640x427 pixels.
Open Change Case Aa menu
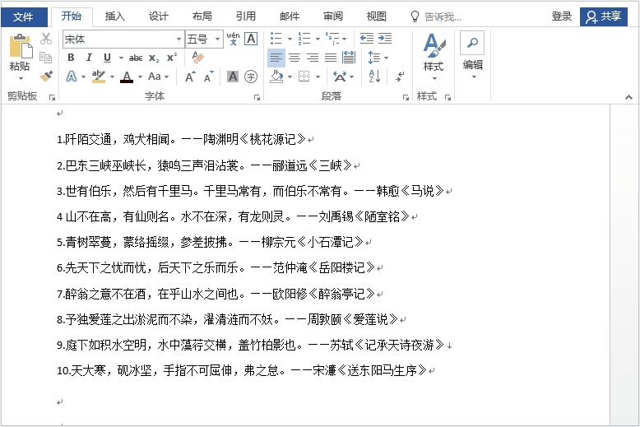click(158, 77)
